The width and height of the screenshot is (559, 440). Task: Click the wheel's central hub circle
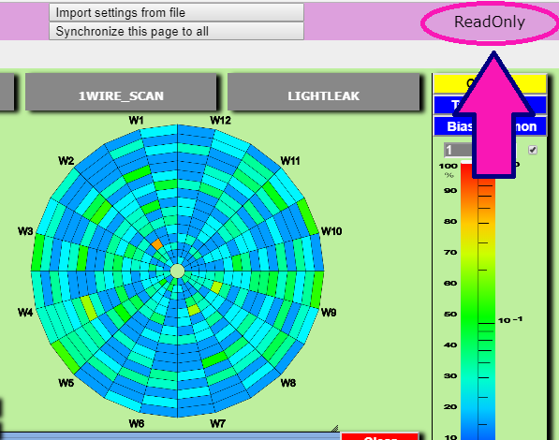click(177, 271)
